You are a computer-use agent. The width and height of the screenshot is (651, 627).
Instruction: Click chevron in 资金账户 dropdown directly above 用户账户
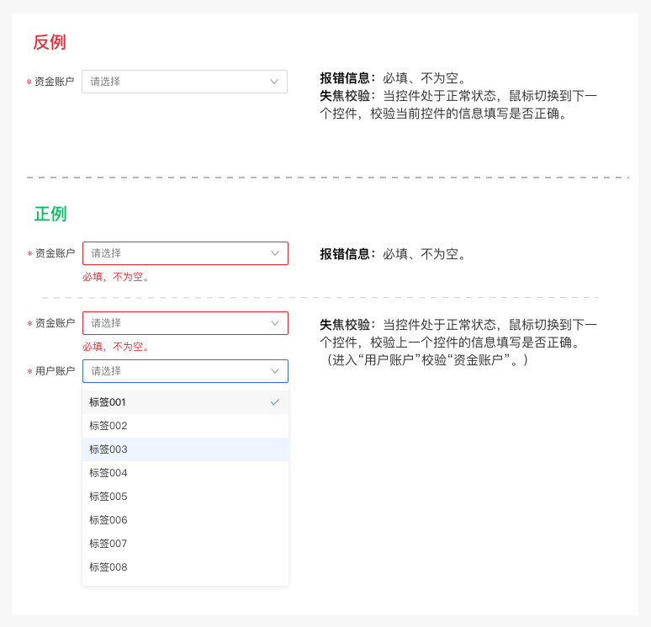point(275,323)
